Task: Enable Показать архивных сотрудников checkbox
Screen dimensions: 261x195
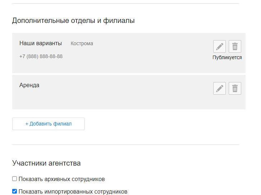Action: pyautogui.click(x=15, y=179)
